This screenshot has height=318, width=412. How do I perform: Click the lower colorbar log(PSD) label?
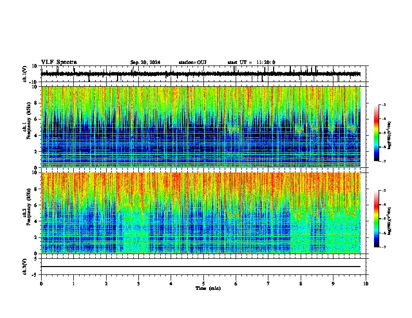pyautogui.click(x=390, y=221)
